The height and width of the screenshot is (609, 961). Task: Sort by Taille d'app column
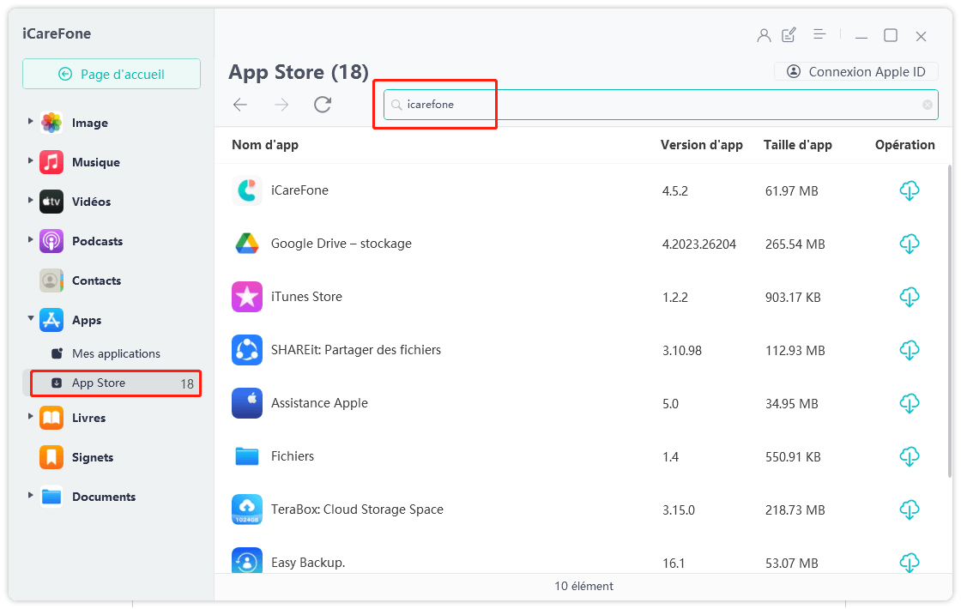coord(797,145)
